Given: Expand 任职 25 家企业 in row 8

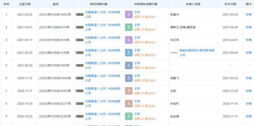Looking at the screenshot, I should pyautogui.click(x=145, y=106).
